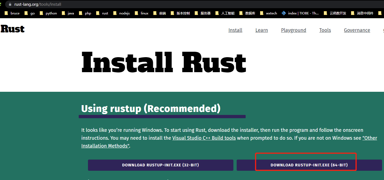Open the Governance nav link

[x=357, y=30]
